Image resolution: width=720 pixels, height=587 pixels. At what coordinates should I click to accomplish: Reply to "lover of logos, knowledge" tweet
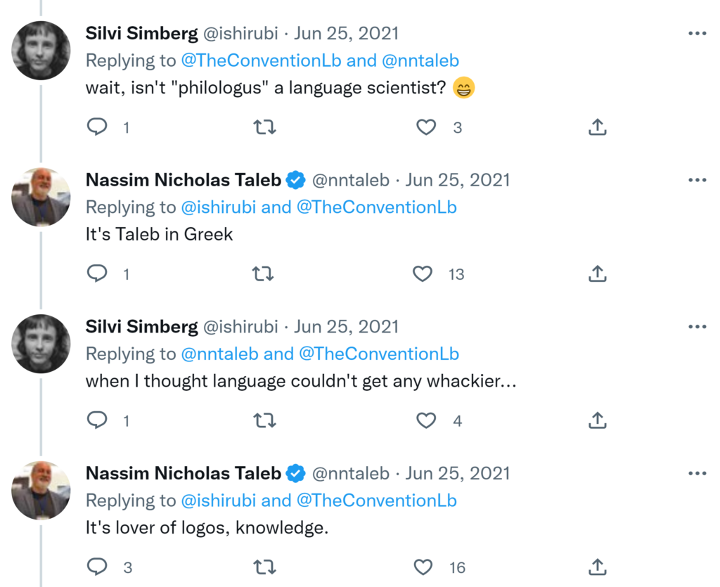click(x=97, y=567)
